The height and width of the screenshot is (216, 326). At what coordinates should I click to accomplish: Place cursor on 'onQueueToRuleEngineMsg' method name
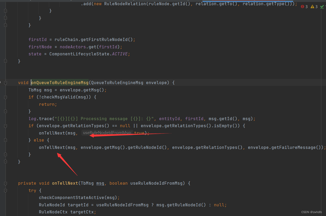pyautogui.click(x=60, y=83)
